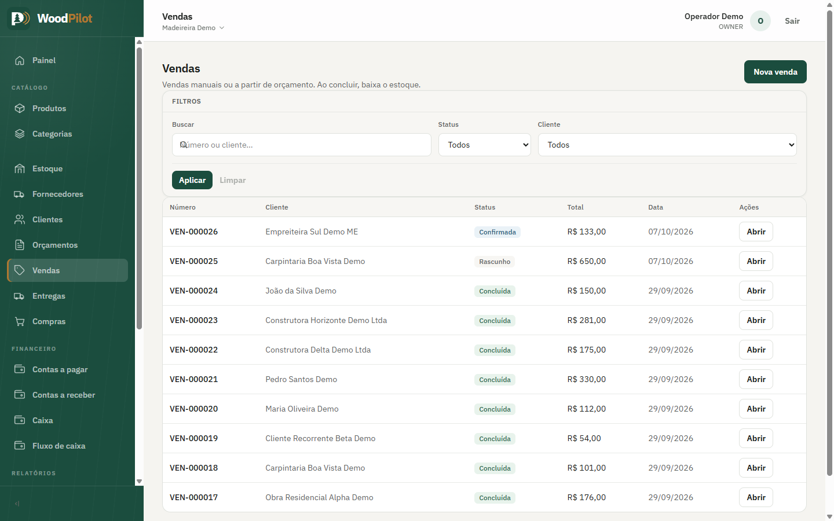Click the Contas a pagar wallet icon
Image resolution: width=834 pixels, height=521 pixels.
point(20,369)
